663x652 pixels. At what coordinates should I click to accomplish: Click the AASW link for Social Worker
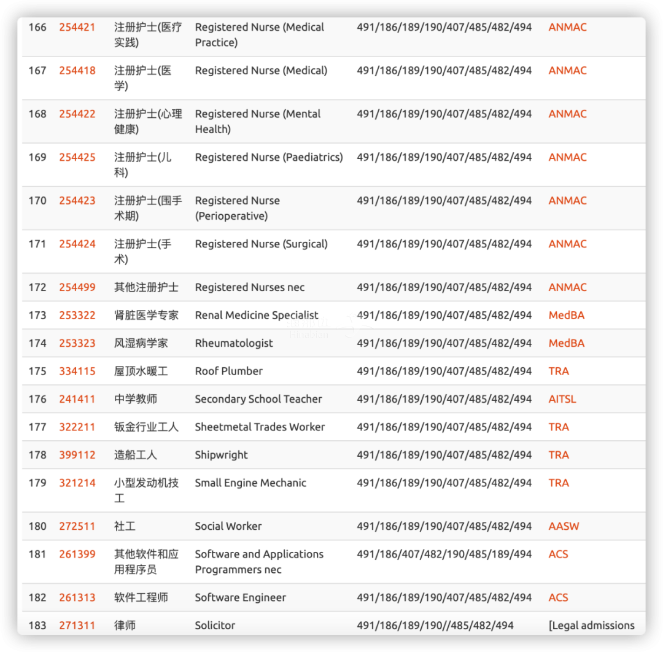[564, 526]
